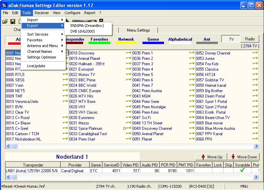The width and height of the screenshot is (264, 190).
Task: Click the channel list scroll left arrow
Action: (x=8, y=146)
